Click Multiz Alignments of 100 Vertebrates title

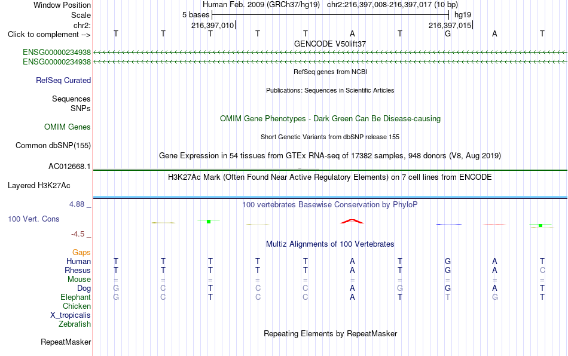330,244
